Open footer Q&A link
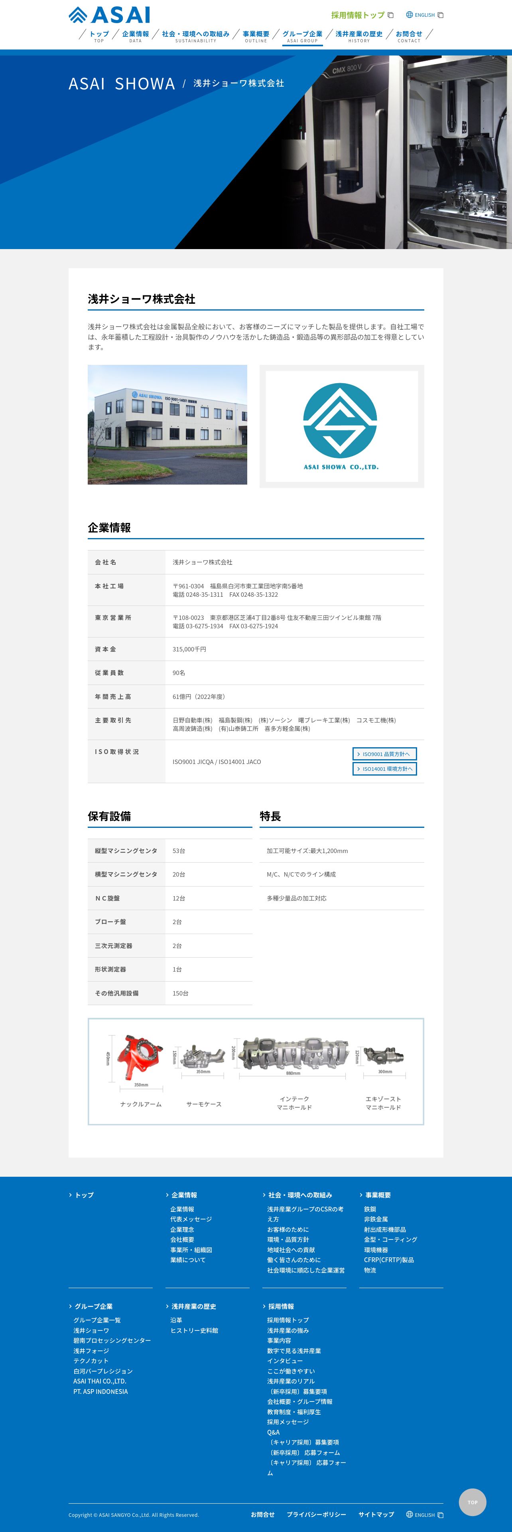 [273, 1432]
